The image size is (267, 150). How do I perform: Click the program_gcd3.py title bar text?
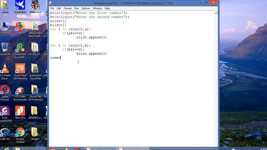[133, 3]
